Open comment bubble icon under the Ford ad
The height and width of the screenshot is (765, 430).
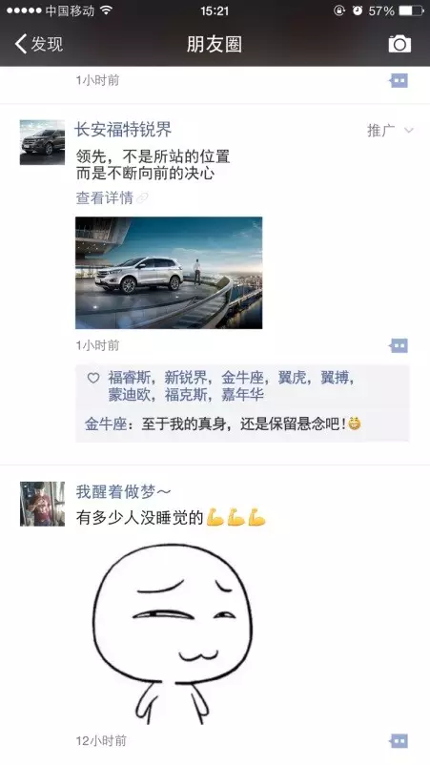pyautogui.click(x=399, y=346)
